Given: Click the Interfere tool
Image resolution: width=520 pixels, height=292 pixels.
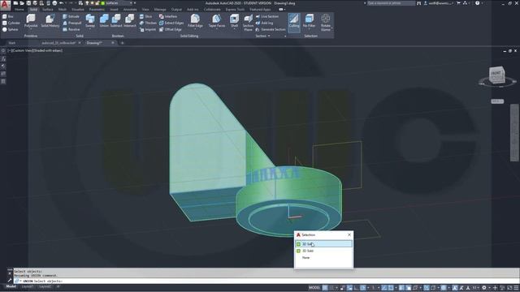Looking at the screenshot, I should click(x=168, y=16).
